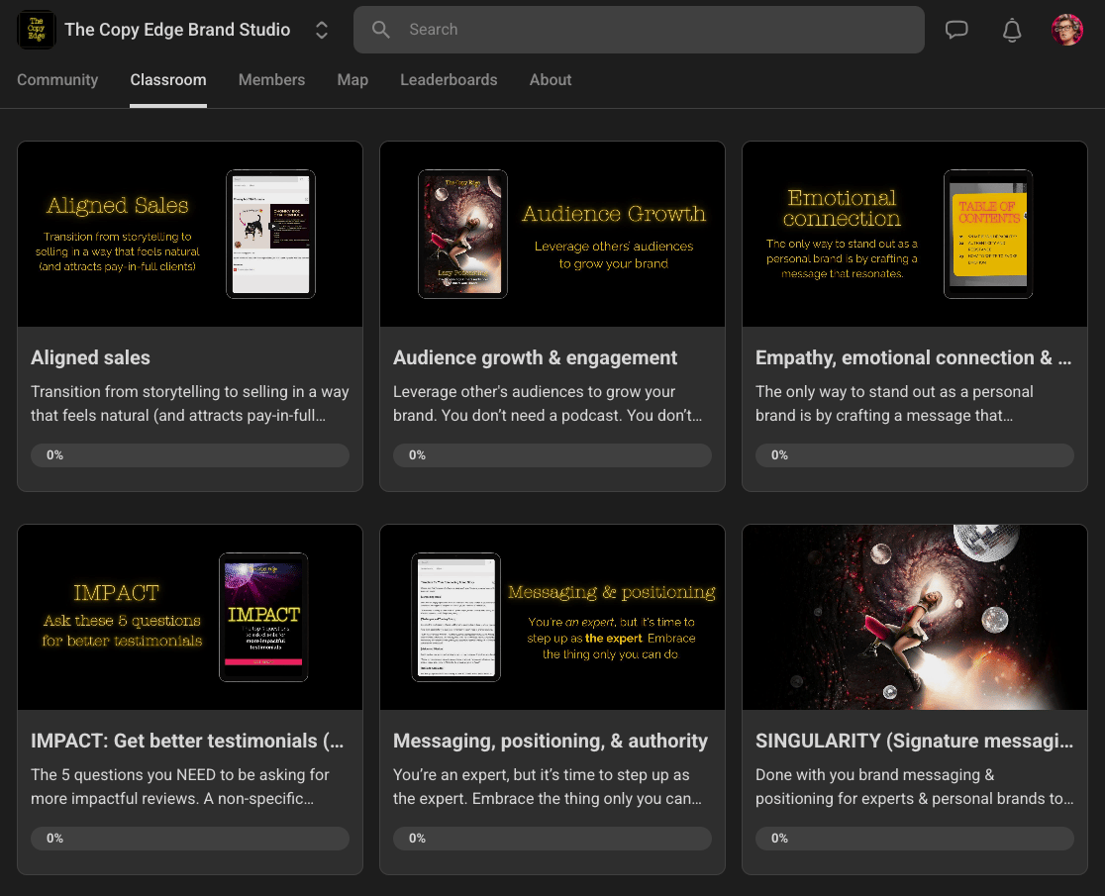Go to the Map tab
The height and width of the screenshot is (896, 1105).
click(352, 80)
